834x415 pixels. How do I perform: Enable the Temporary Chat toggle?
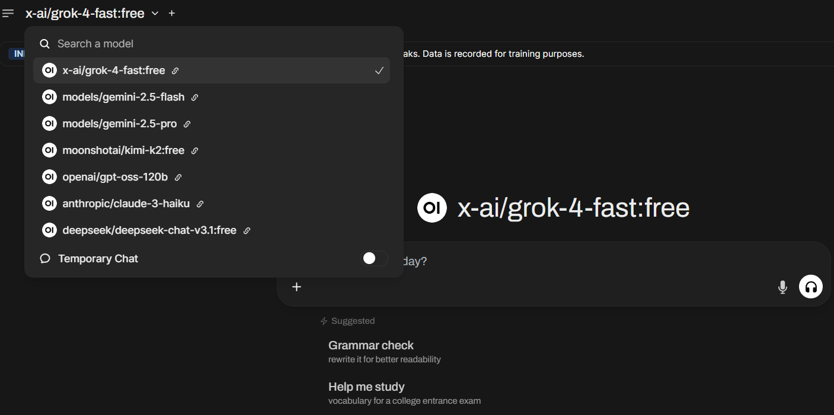(375, 258)
